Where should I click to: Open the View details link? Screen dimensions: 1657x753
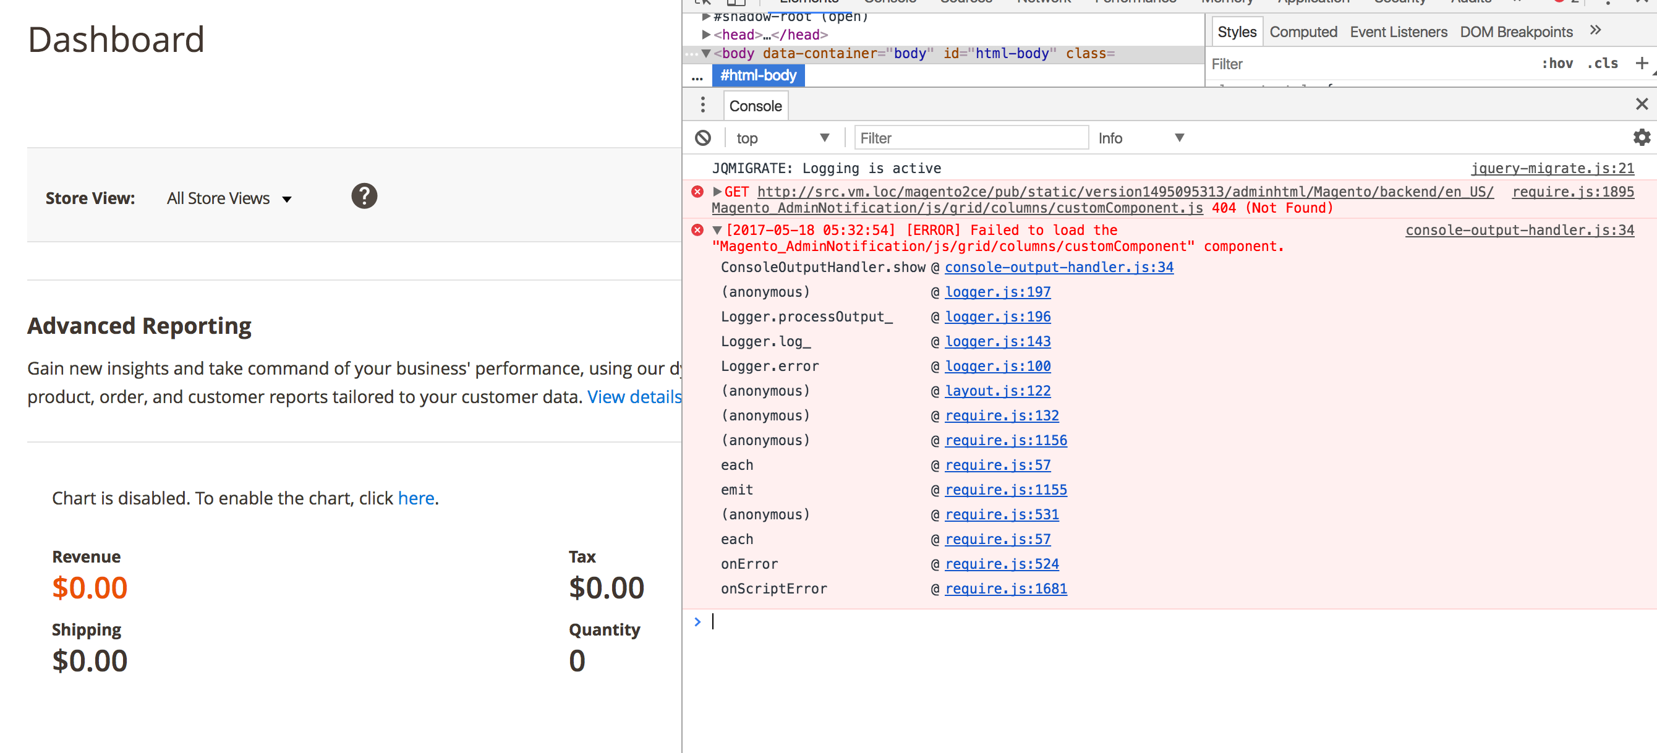click(634, 397)
